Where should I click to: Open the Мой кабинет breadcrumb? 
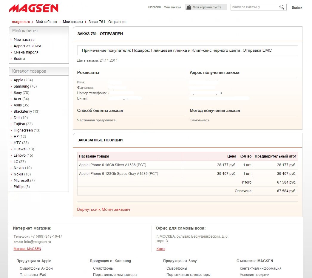(47, 22)
